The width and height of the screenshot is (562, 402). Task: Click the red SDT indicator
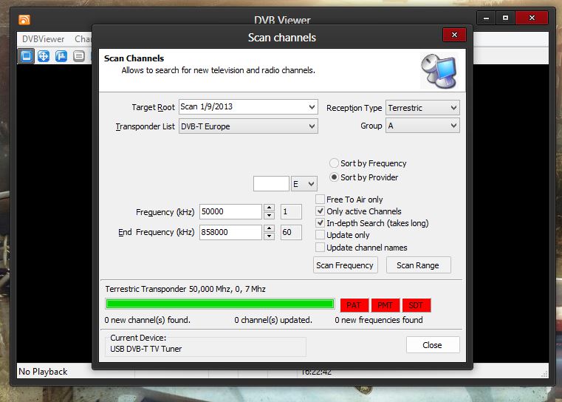coord(417,305)
